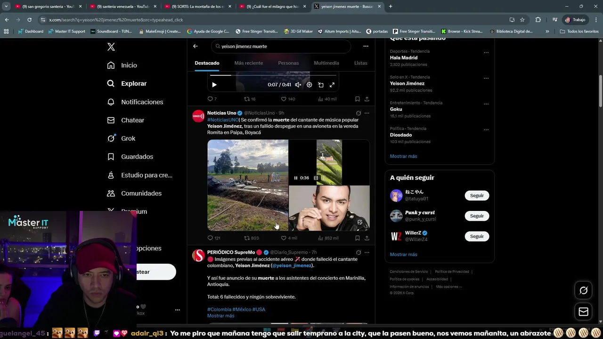Open Explorar in the sidebar
This screenshot has height=339, width=603.
pyautogui.click(x=127, y=83)
